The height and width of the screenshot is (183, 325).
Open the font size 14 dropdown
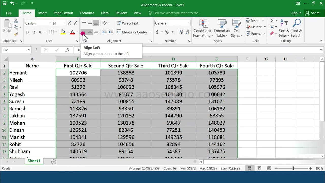64,23
